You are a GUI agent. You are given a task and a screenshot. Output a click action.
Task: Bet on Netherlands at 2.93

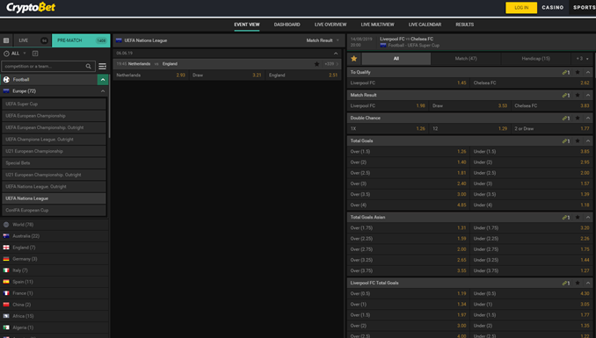coord(151,76)
